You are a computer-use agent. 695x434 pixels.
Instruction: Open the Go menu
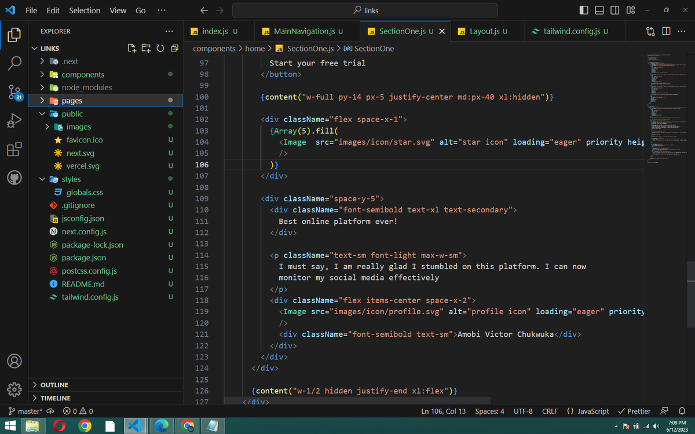[x=141, y=10]
